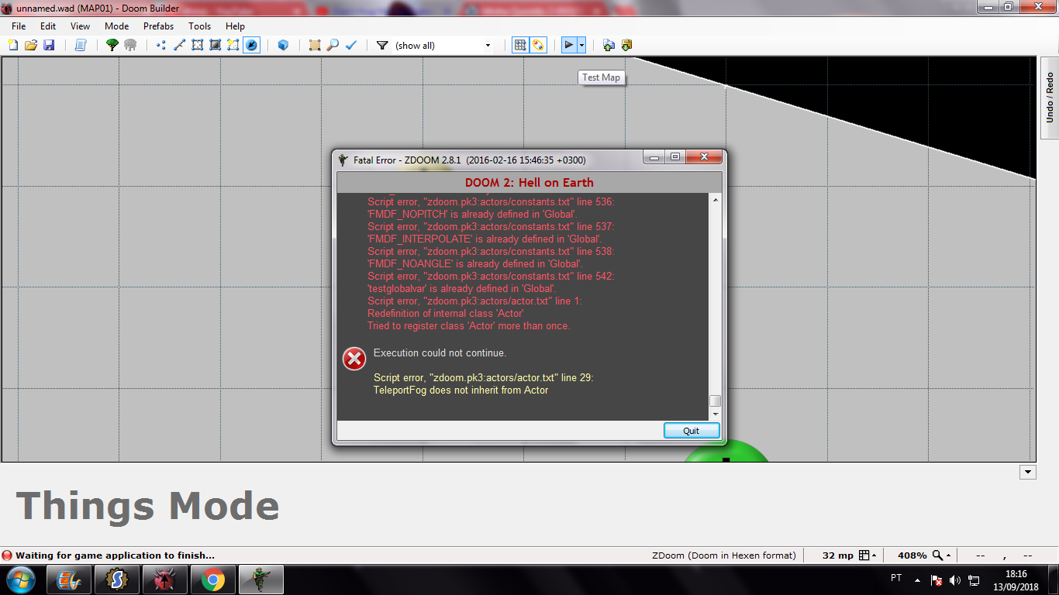The image size is (1059, 595).
Task: Open the S-logo taskbar application
Action: [117, 580]
